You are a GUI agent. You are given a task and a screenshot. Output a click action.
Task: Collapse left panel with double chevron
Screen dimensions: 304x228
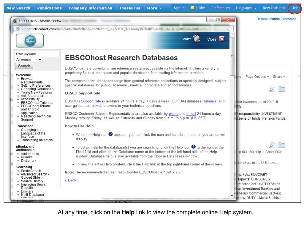[5, 76]
